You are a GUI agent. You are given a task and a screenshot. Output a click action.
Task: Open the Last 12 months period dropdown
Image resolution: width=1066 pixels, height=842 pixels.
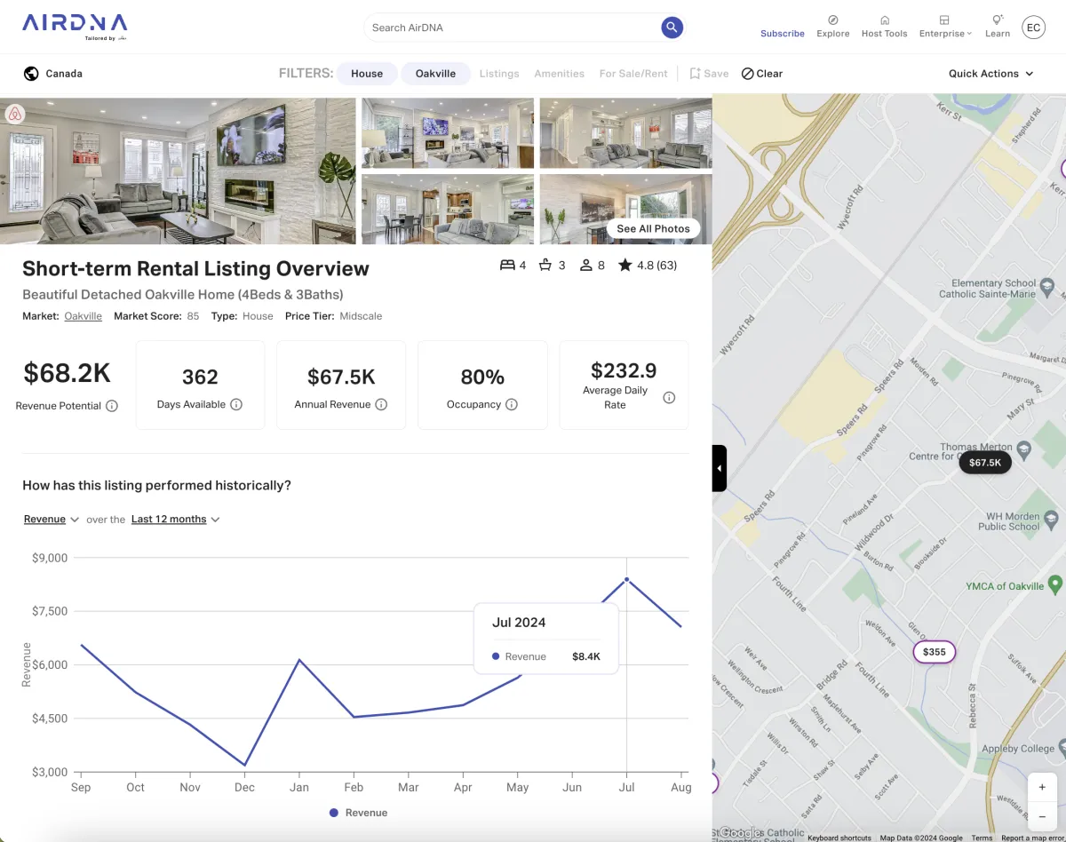(175, 520)
